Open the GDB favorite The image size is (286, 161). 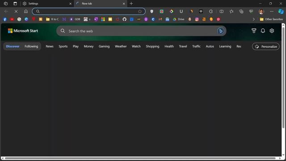pos(75,19)
